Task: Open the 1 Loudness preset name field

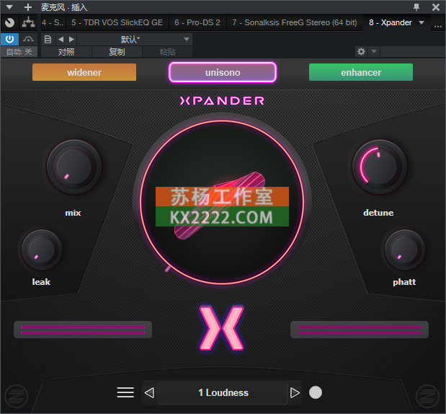Action: coord(223,392)
